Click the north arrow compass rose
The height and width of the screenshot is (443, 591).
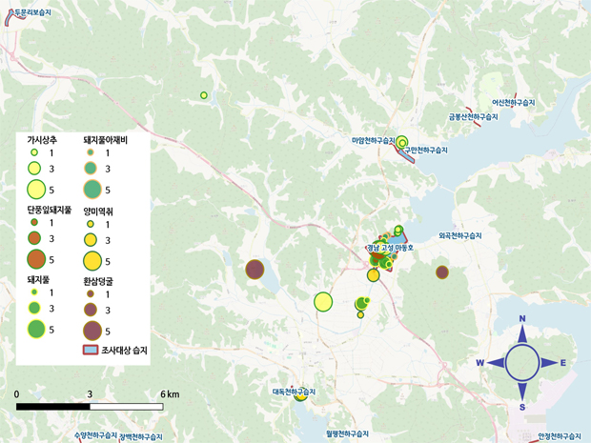coord(521,363)
